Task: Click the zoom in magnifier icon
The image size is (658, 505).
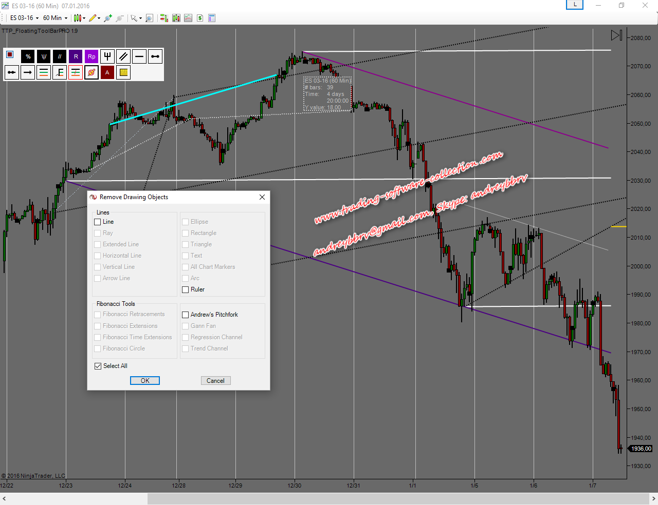Action: coord(149,18)
